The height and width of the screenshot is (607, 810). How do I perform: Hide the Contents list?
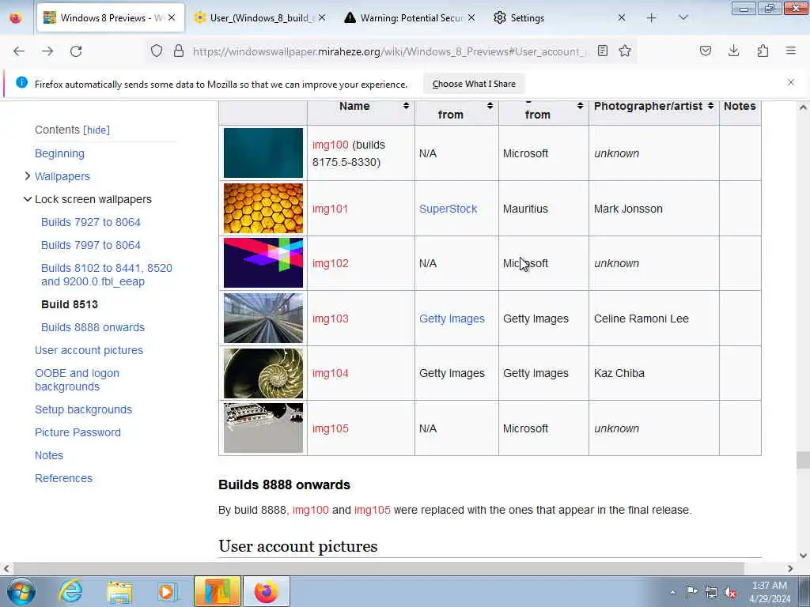point(97,130)
